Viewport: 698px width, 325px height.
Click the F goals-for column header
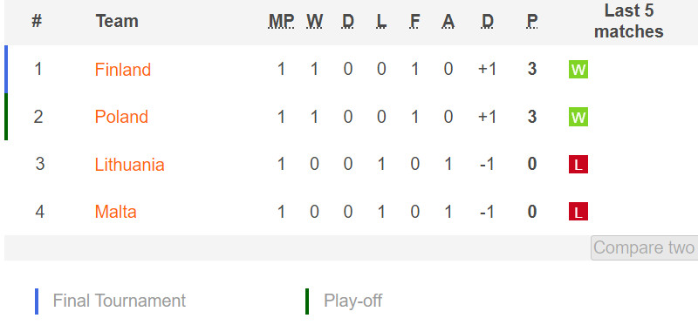tap(414, 21)
